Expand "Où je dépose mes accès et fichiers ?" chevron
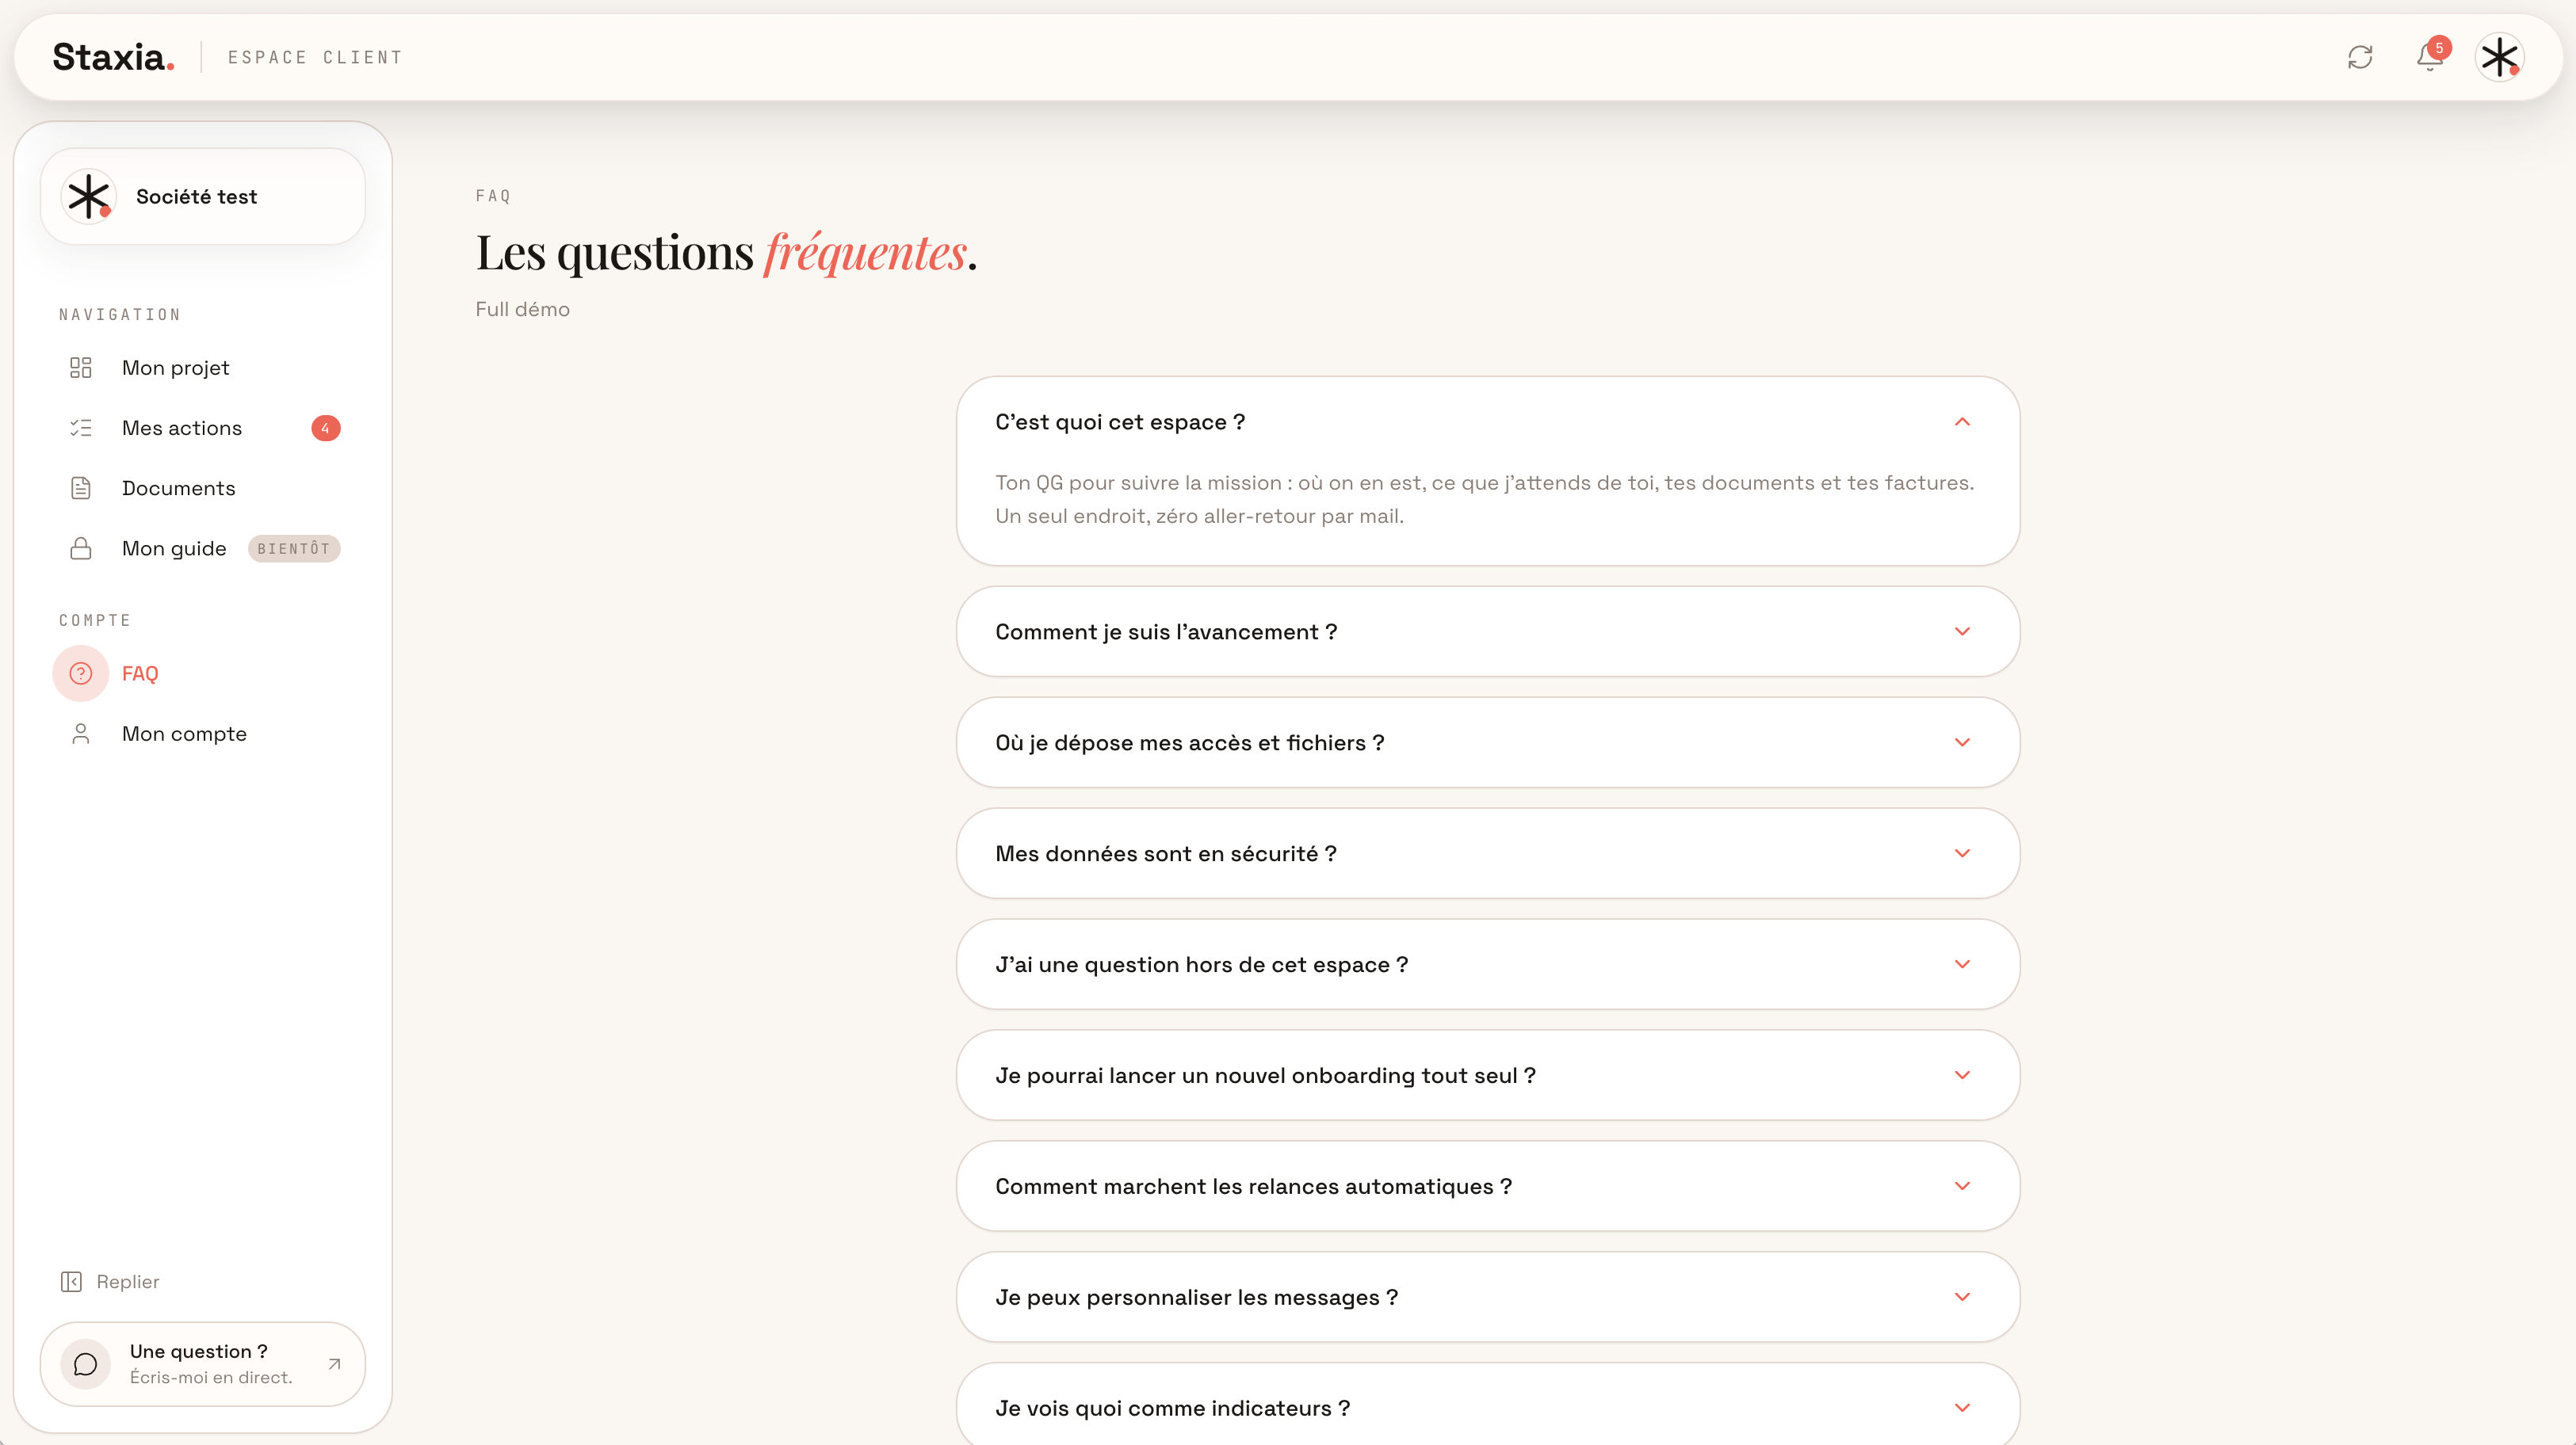Image resolution: width=2576 pixels, height=1445 pixels. [1962, 742]
